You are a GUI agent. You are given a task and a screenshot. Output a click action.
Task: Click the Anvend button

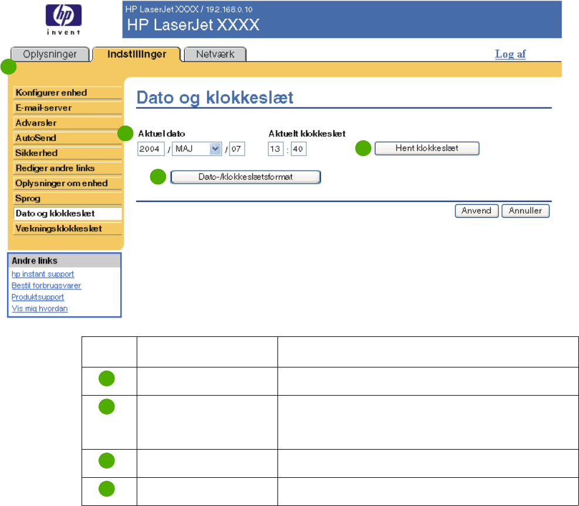click(x=477, y=211)
